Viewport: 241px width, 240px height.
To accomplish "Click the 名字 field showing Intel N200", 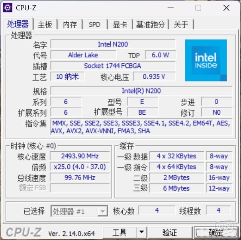I will [113, 44].
